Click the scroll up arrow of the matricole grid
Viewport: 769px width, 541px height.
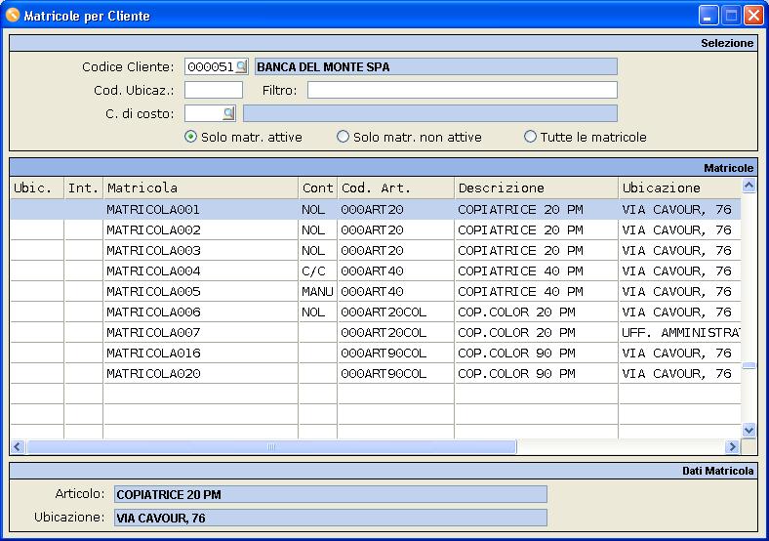(x=749, y=186)
